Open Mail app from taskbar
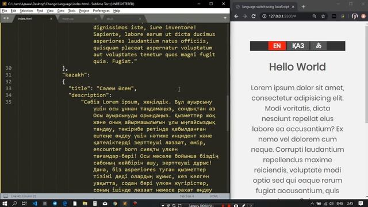The height and width of the screenshot is (207, 368). click(x=105, y=204)
